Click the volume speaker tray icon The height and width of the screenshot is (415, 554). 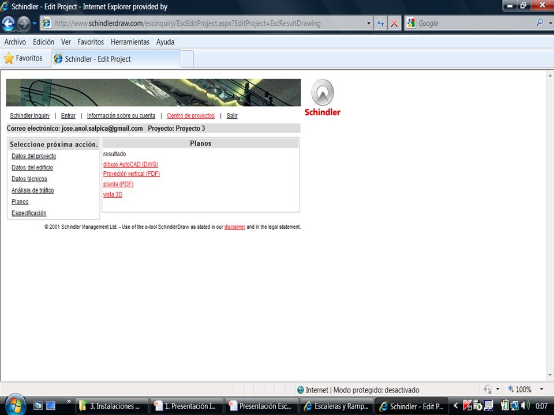(526, 405)
